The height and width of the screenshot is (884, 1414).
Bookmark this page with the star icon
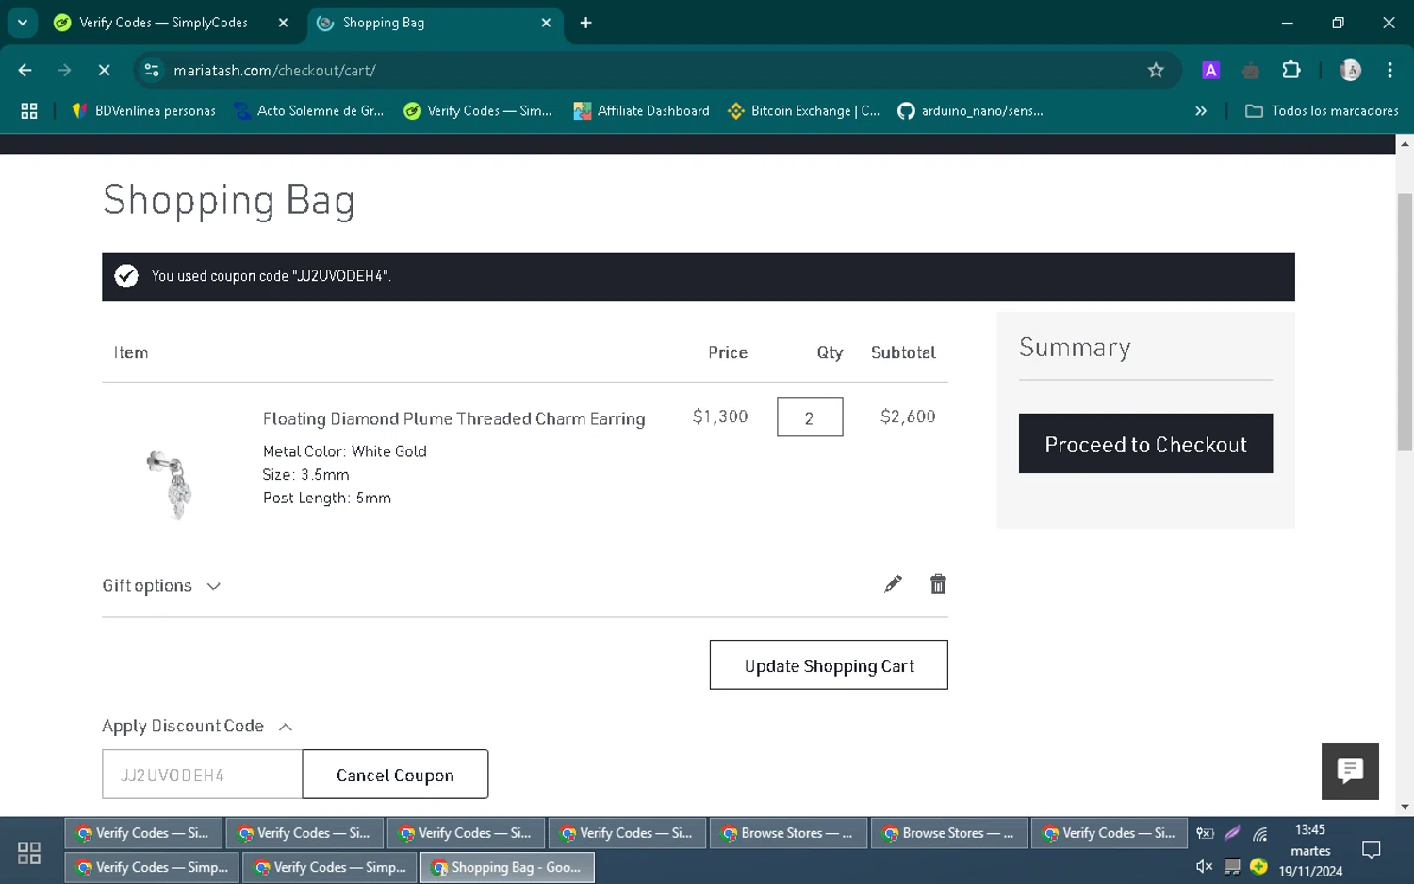1156,71
